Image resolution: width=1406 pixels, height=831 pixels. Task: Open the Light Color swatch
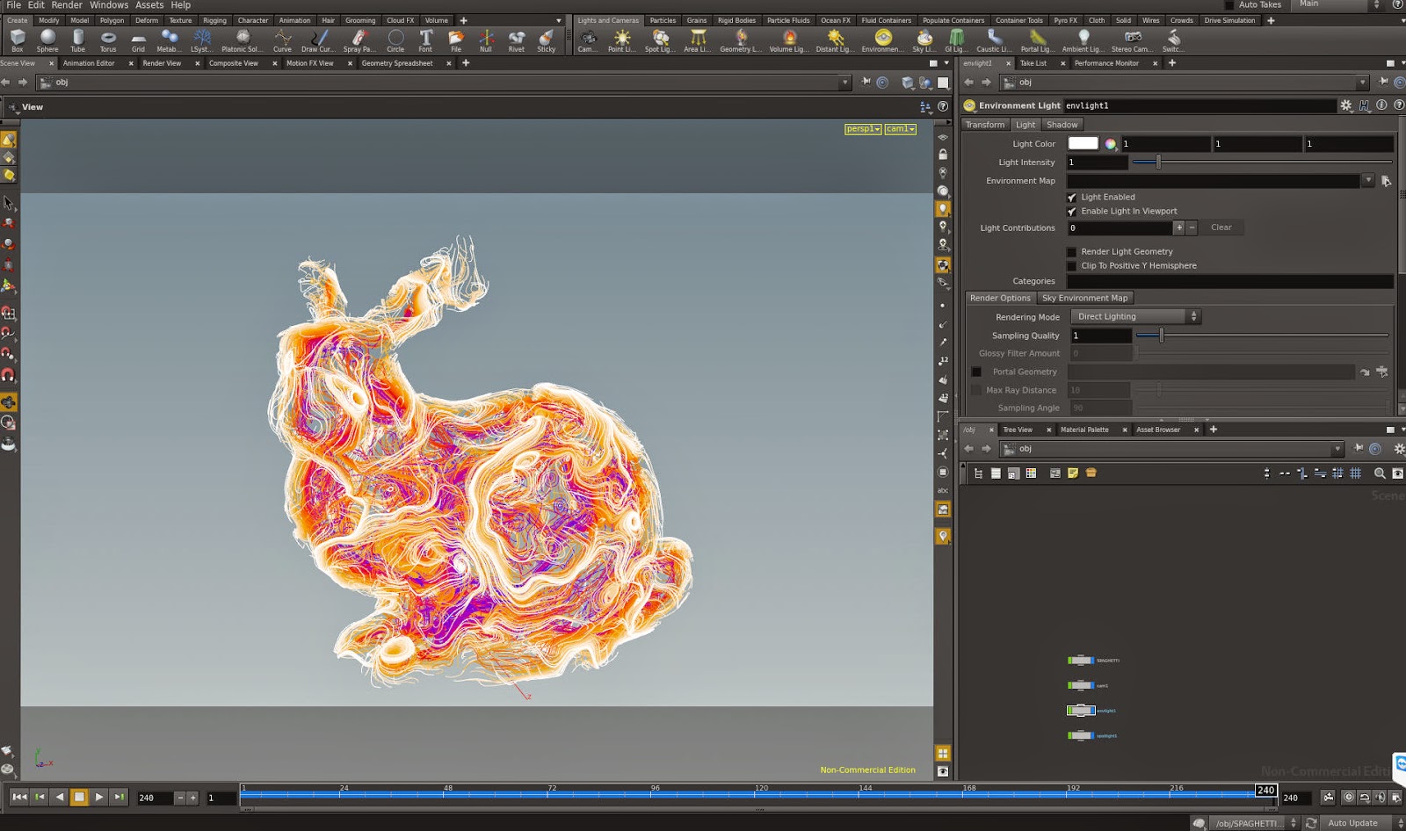[1083, 144]
